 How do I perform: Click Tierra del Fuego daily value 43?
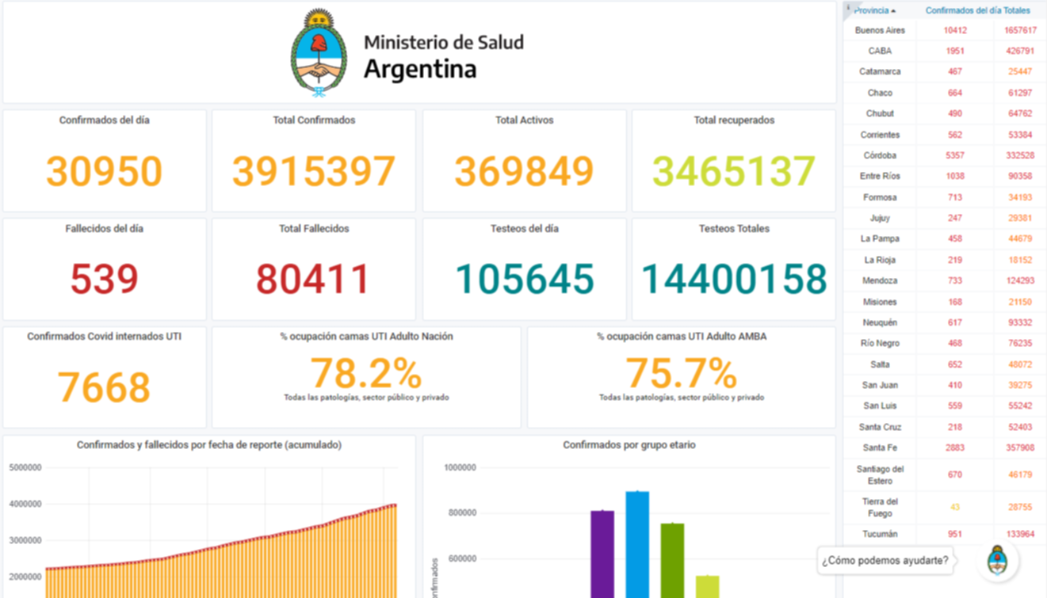[955, 507]
